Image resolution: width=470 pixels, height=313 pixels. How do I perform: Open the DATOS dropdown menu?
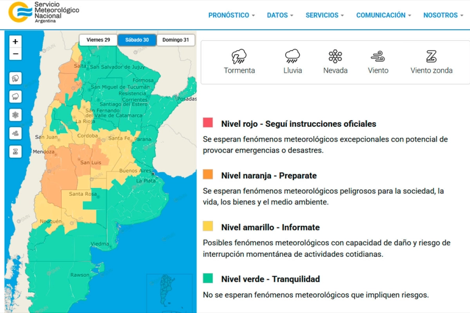pos(280,15)
